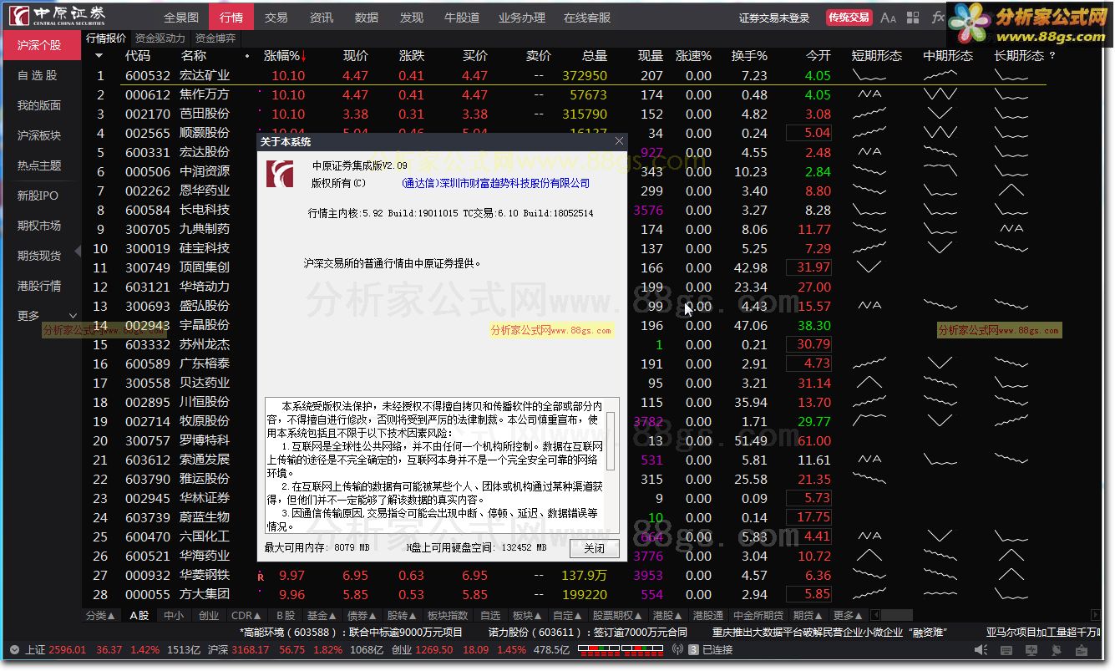Click 证券交易未登录 login status
This screenshot has width=1115, height=671.
(774, 18)
